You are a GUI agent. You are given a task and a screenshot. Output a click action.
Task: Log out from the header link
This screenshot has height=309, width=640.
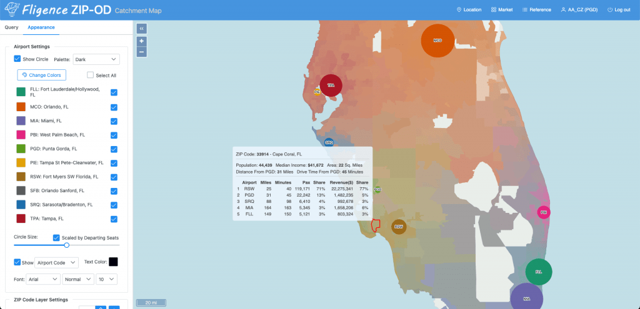[x=619, y=10]
